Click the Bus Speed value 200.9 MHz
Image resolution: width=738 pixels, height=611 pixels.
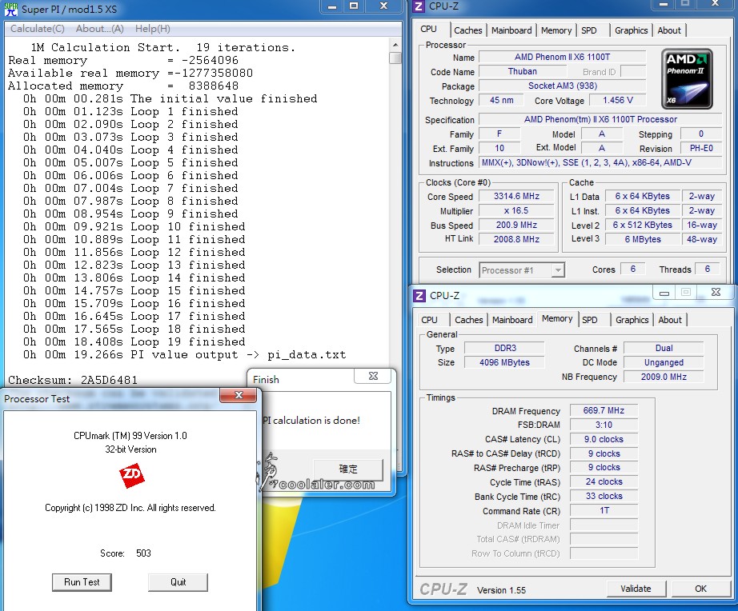click(516, 225)
